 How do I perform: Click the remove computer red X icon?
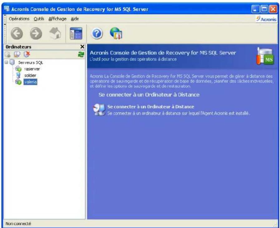click(27, 54)
